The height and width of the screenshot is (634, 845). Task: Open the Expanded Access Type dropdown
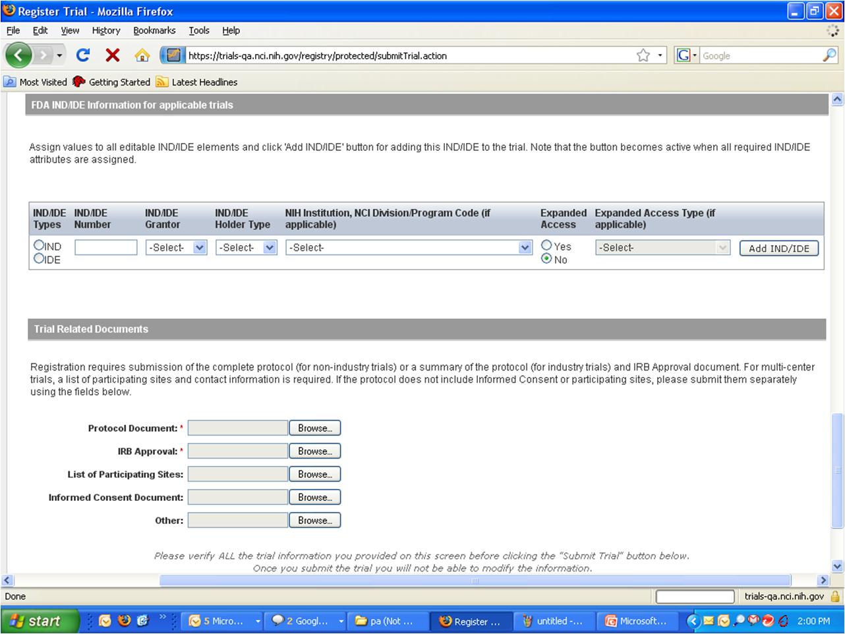tap(662, 248)
